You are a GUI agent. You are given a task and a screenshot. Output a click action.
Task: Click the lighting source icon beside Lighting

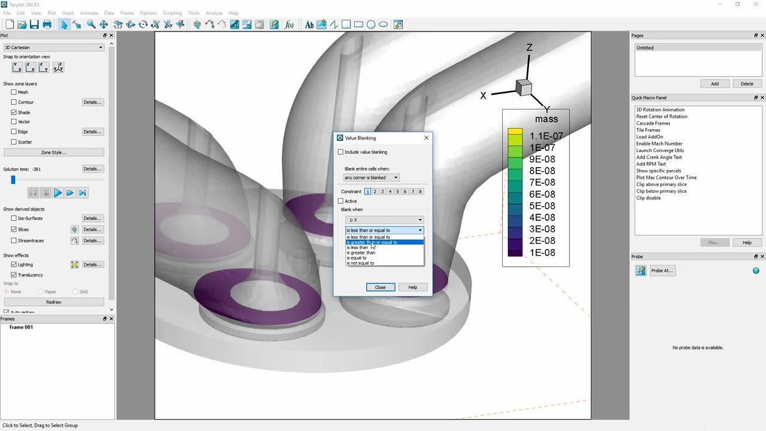tap(75, 265)
